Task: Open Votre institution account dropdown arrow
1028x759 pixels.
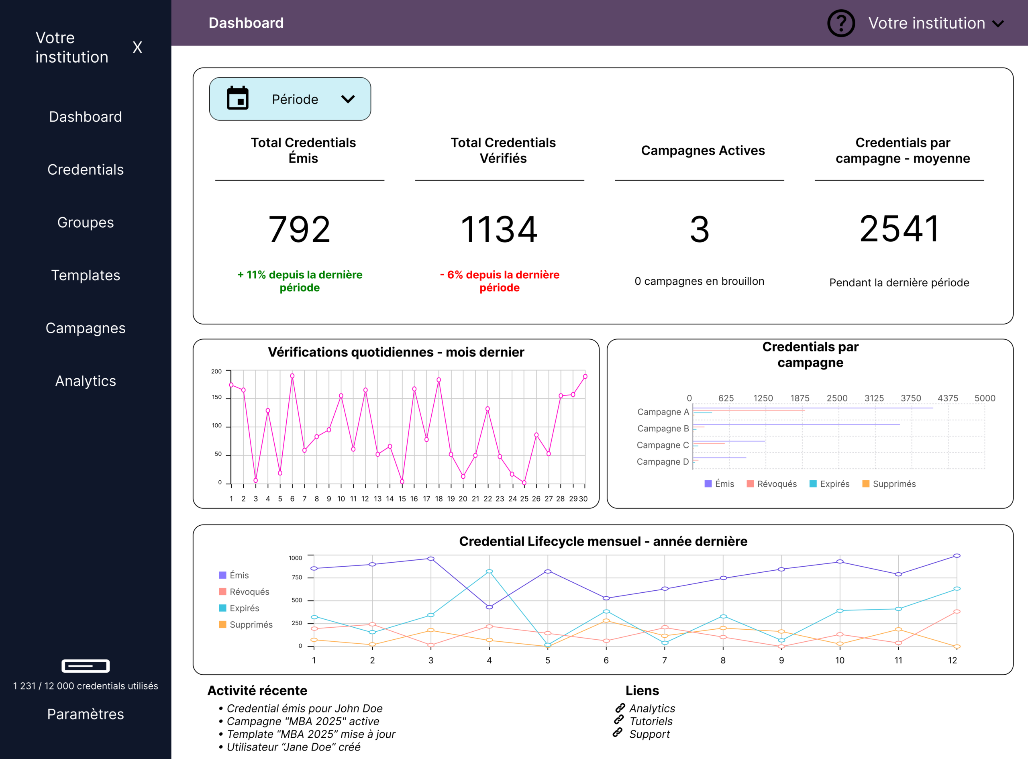Action: click(x=998, y=23)
